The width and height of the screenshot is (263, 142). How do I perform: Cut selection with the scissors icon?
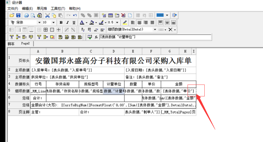click(x=47, y=16)
